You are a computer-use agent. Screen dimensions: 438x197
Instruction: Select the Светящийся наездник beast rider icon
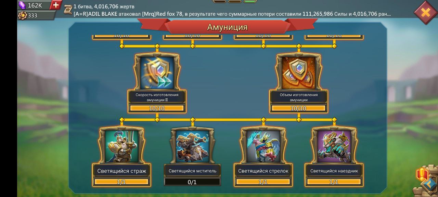tap(334, 146)
